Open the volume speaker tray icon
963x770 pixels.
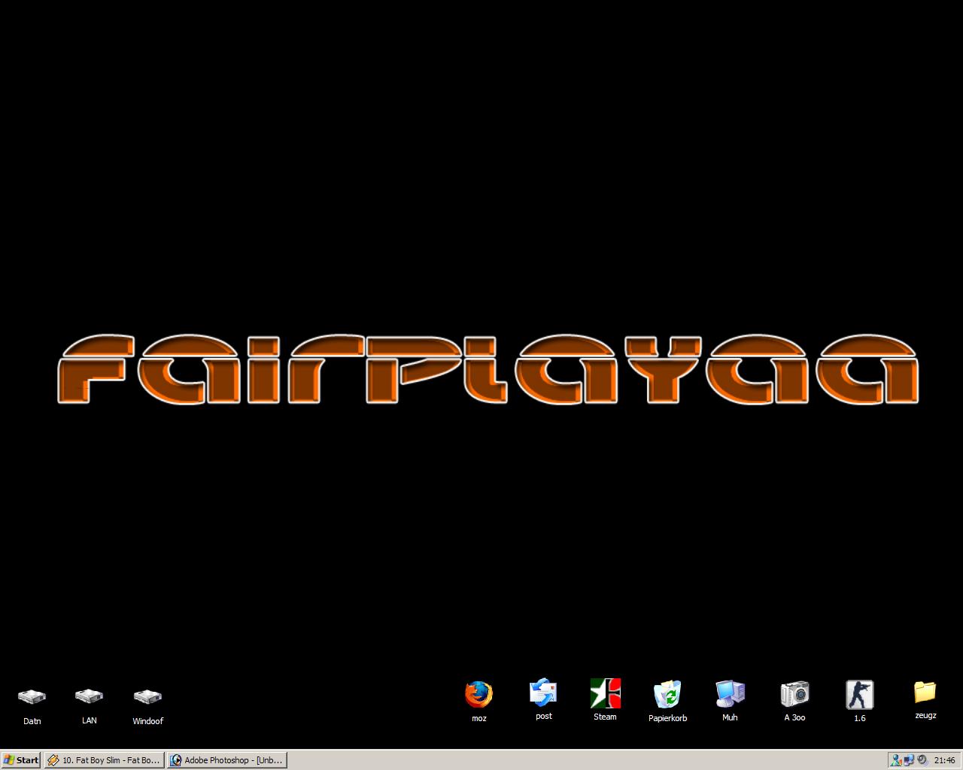coord(922,760)
